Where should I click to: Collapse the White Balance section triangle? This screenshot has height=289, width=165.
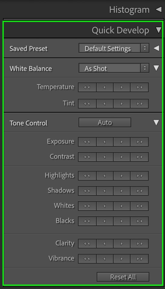point(156,68)
